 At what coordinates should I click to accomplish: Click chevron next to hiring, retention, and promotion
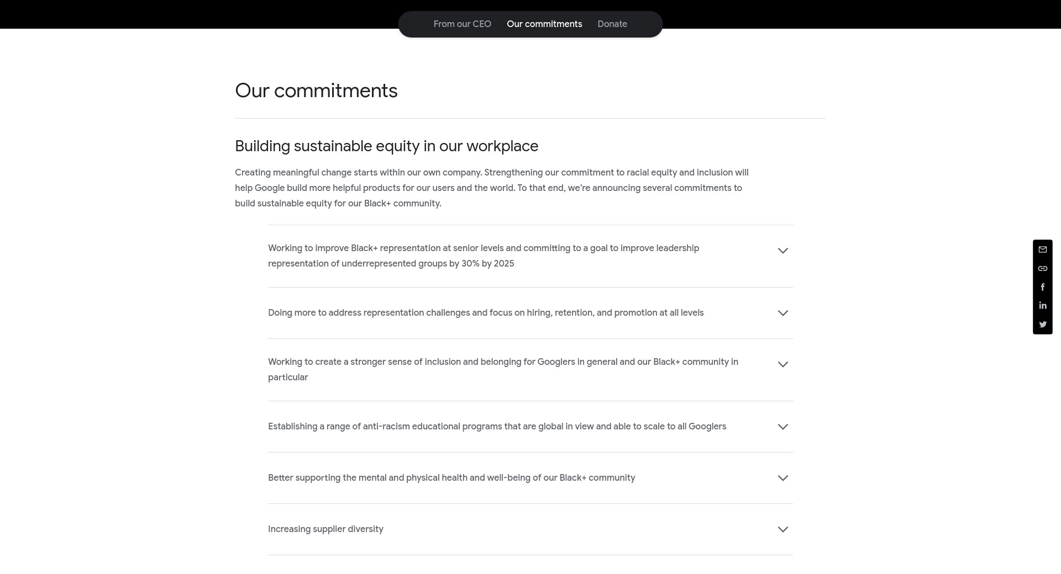click(782, 313)
